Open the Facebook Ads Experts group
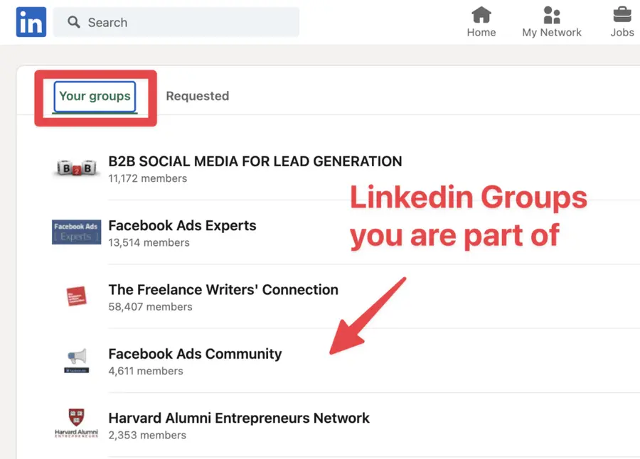Screen dimensions: 640x459 (x=182, y=225)
